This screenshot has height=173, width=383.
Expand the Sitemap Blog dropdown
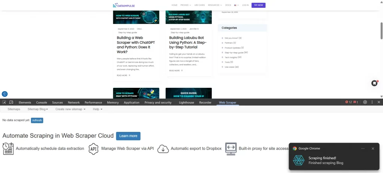tap(38, 109)
